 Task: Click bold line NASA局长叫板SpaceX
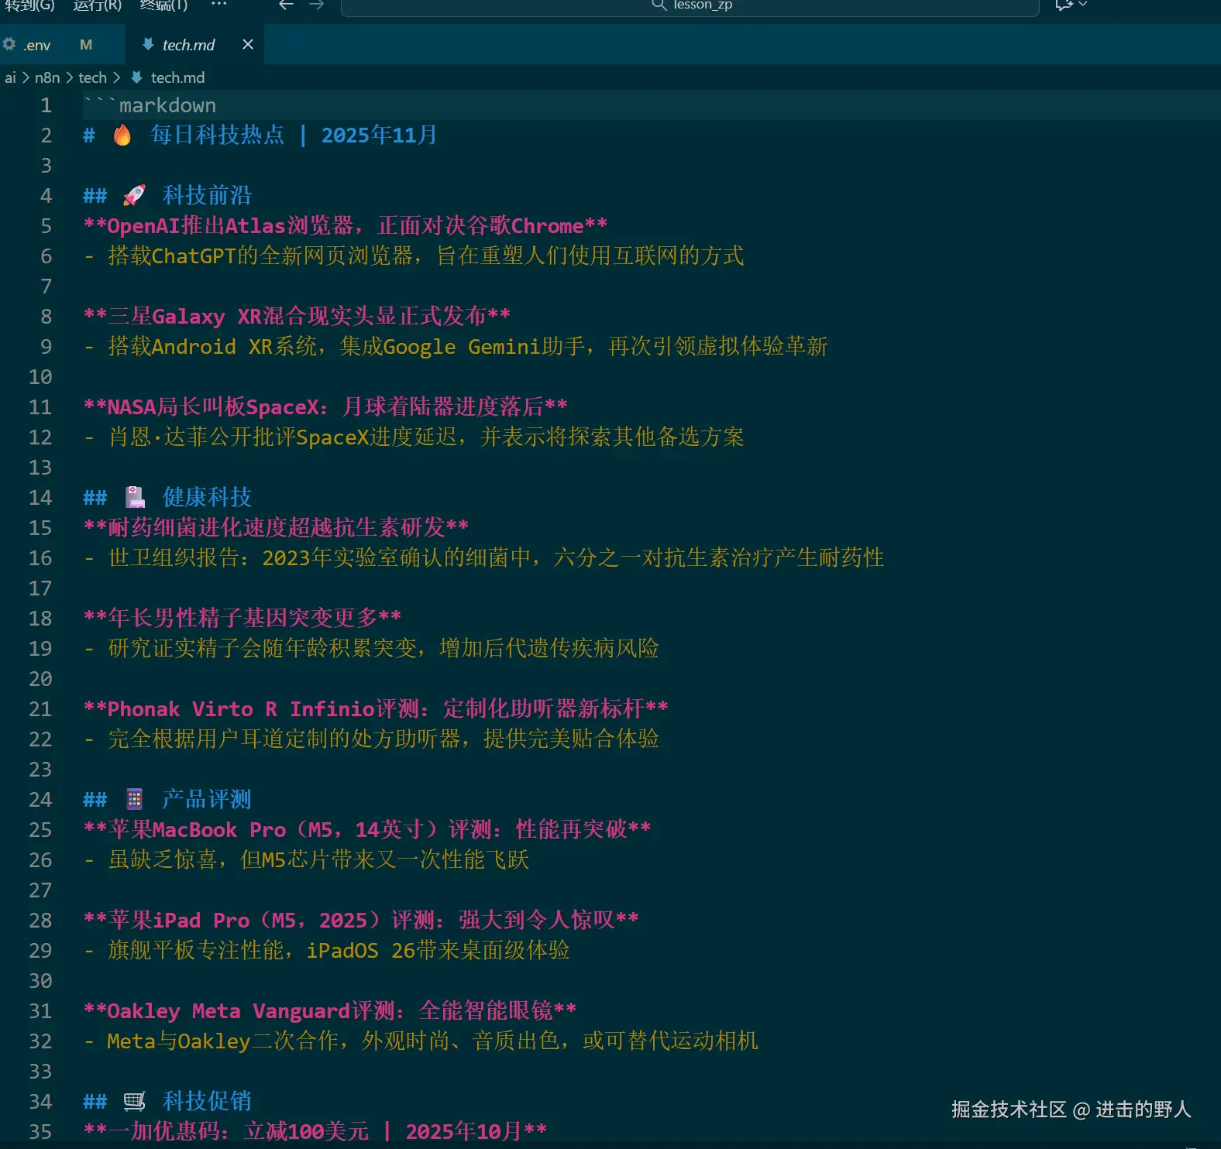325,407
